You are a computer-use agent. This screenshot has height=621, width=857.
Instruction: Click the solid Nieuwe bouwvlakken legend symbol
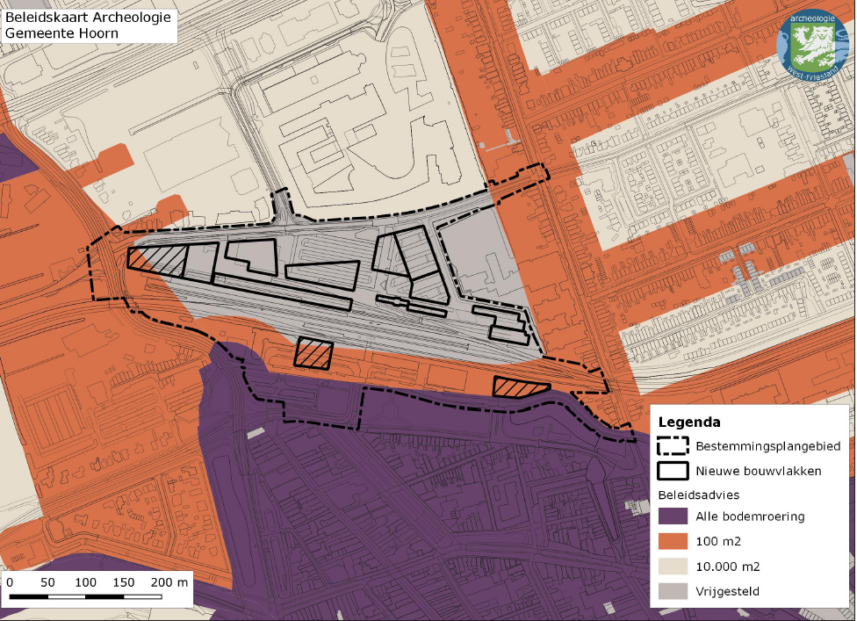click(x=673, y=471)
